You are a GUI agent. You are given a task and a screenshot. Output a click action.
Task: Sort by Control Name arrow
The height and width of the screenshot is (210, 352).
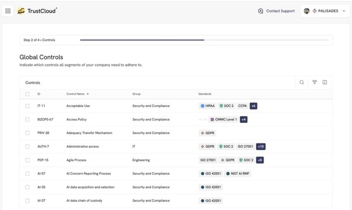pyautogui.click(x=88, y=94)
